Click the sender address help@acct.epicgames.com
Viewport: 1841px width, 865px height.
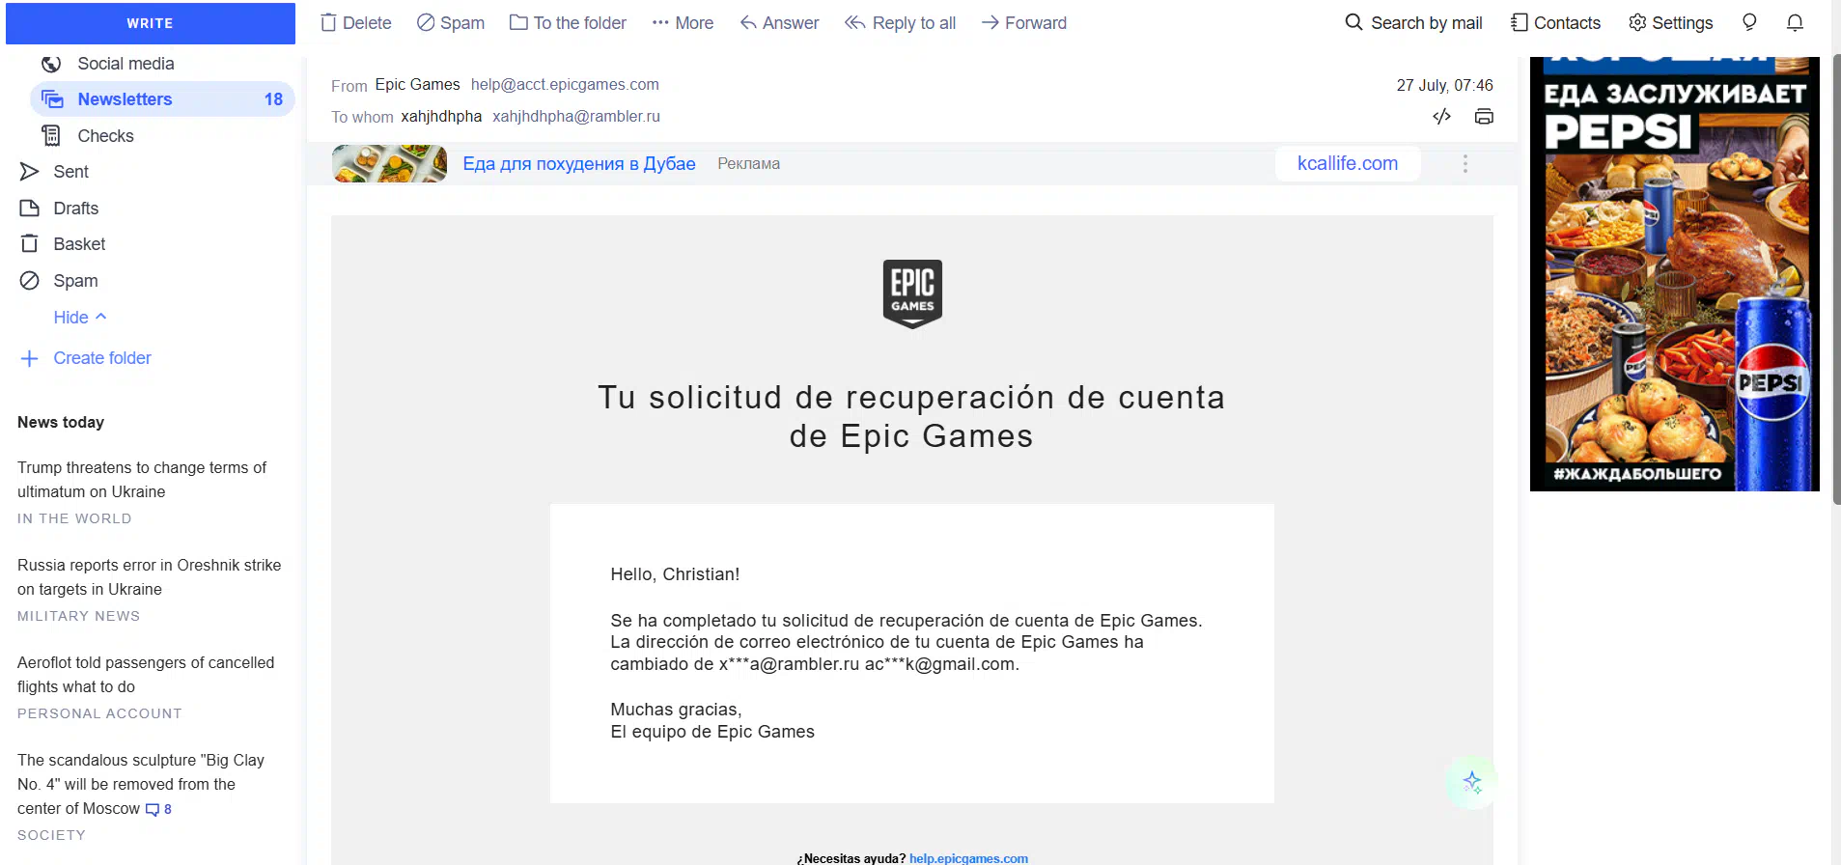point(565,84)
